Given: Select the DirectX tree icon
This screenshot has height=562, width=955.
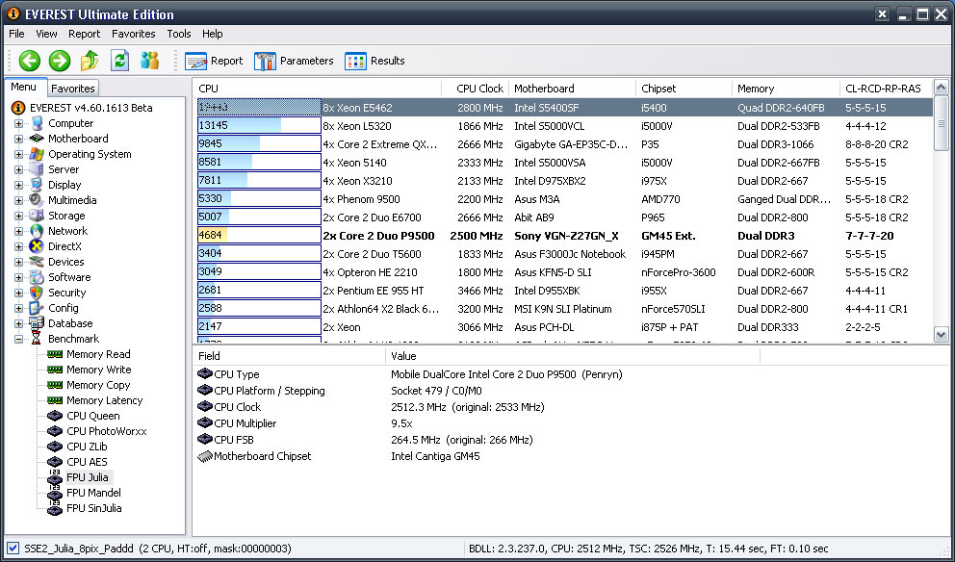Looking at the screenshot, I should point(37,246).
